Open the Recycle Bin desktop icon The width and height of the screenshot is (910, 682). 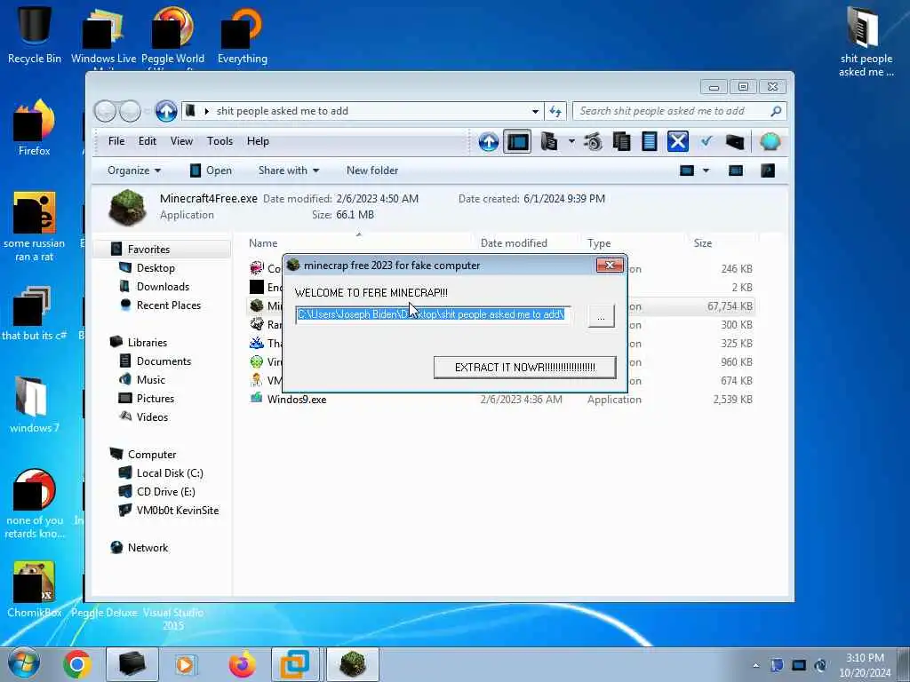click(35, 33)
